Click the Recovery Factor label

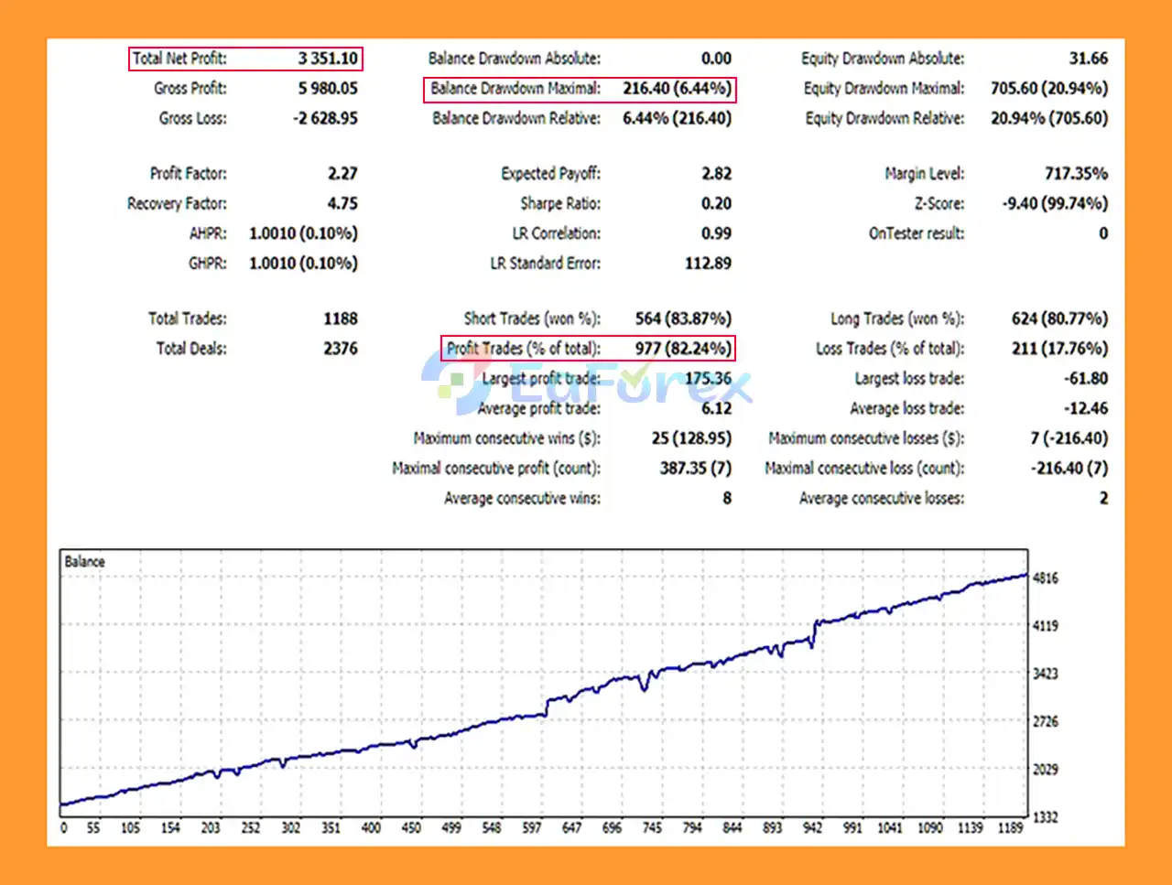[177, 203]
